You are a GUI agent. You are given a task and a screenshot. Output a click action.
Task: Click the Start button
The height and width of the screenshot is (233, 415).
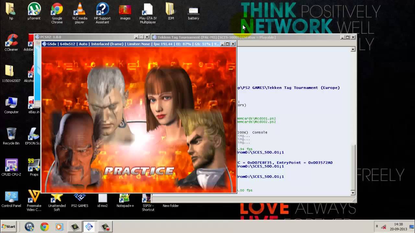(9, 227)
